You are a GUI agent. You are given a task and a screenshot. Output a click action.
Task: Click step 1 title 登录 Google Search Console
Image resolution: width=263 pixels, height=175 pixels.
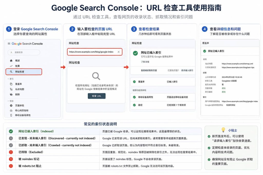pyautogui.click(x=35, y=29)
